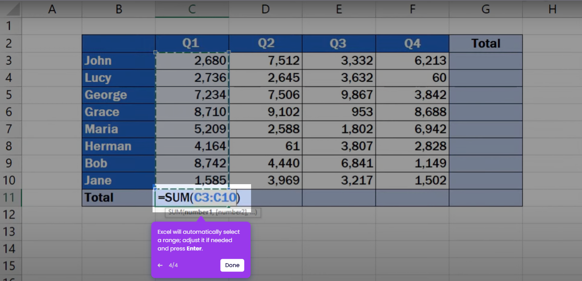
Task: Select column G header
Action: coord(485,9)
